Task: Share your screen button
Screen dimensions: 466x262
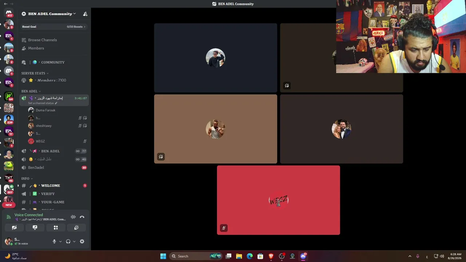Action: [x=35, y=227]
